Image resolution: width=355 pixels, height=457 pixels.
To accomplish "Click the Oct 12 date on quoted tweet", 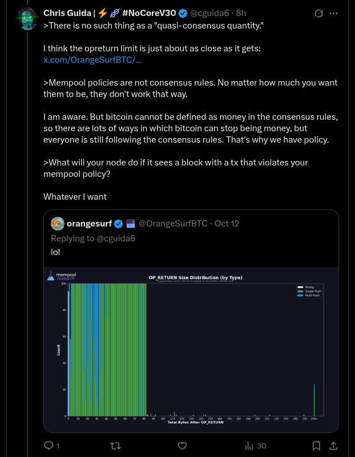I will click(x=226, y=223).
